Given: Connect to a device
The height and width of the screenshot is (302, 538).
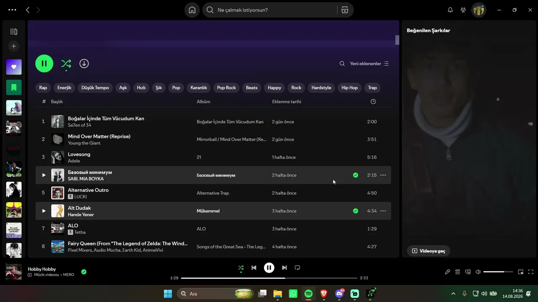Looking at the screenshot, I should coord(468,272).
